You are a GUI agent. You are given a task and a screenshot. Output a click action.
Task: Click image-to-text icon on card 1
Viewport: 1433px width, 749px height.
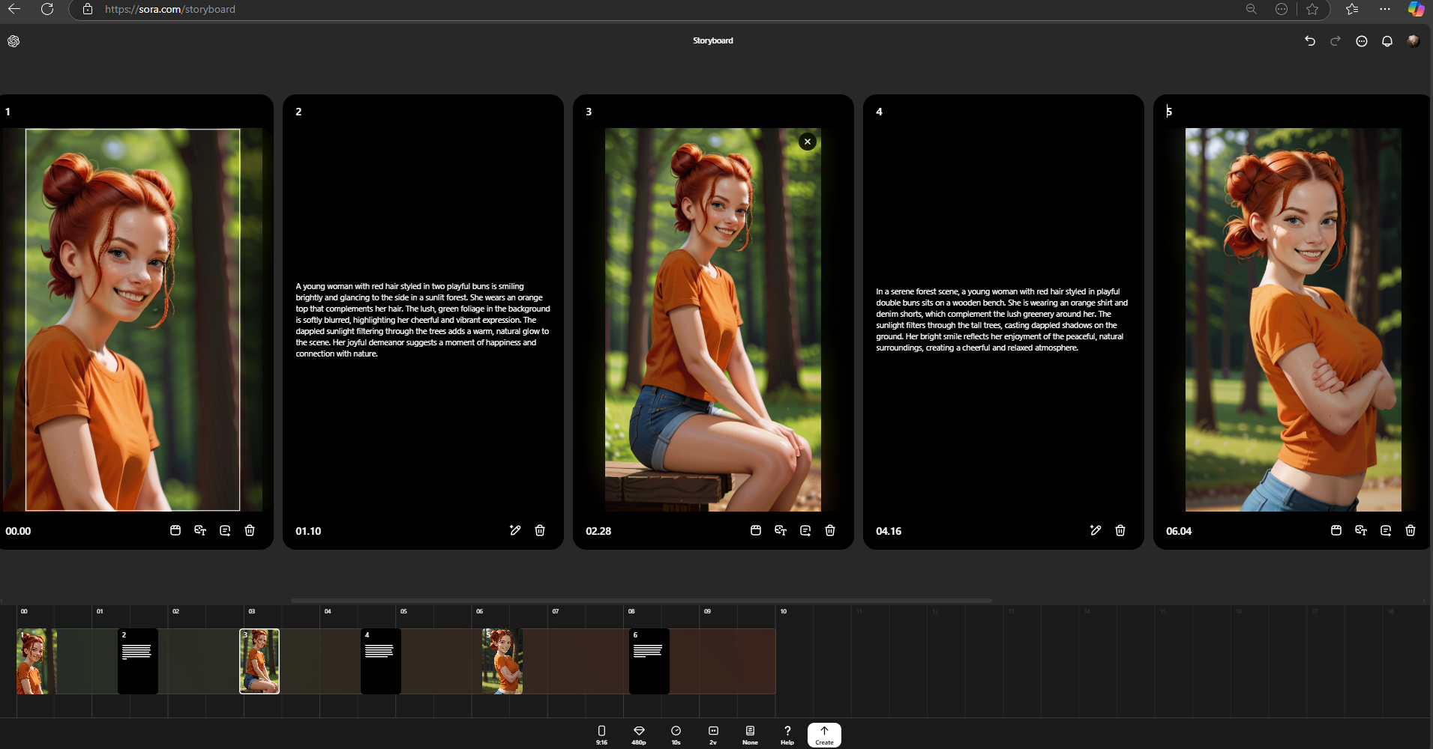tap(200, 530)
